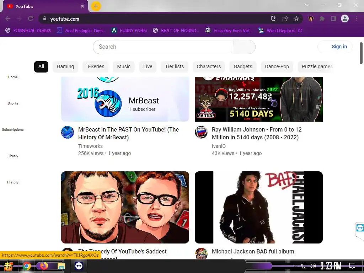Open the MrBeast 2016 video thumbnail
The height and width of the screenshot is (273, 364).
(x=125, y=99)
